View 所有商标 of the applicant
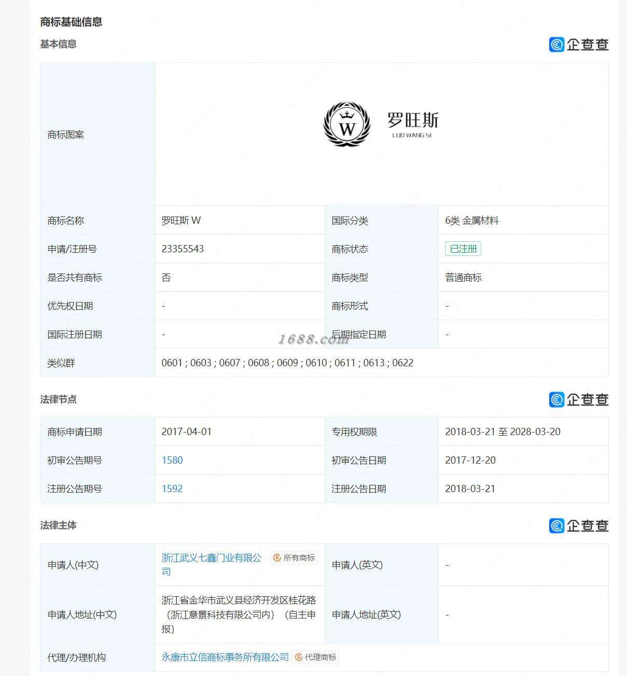 click(294, 558)
